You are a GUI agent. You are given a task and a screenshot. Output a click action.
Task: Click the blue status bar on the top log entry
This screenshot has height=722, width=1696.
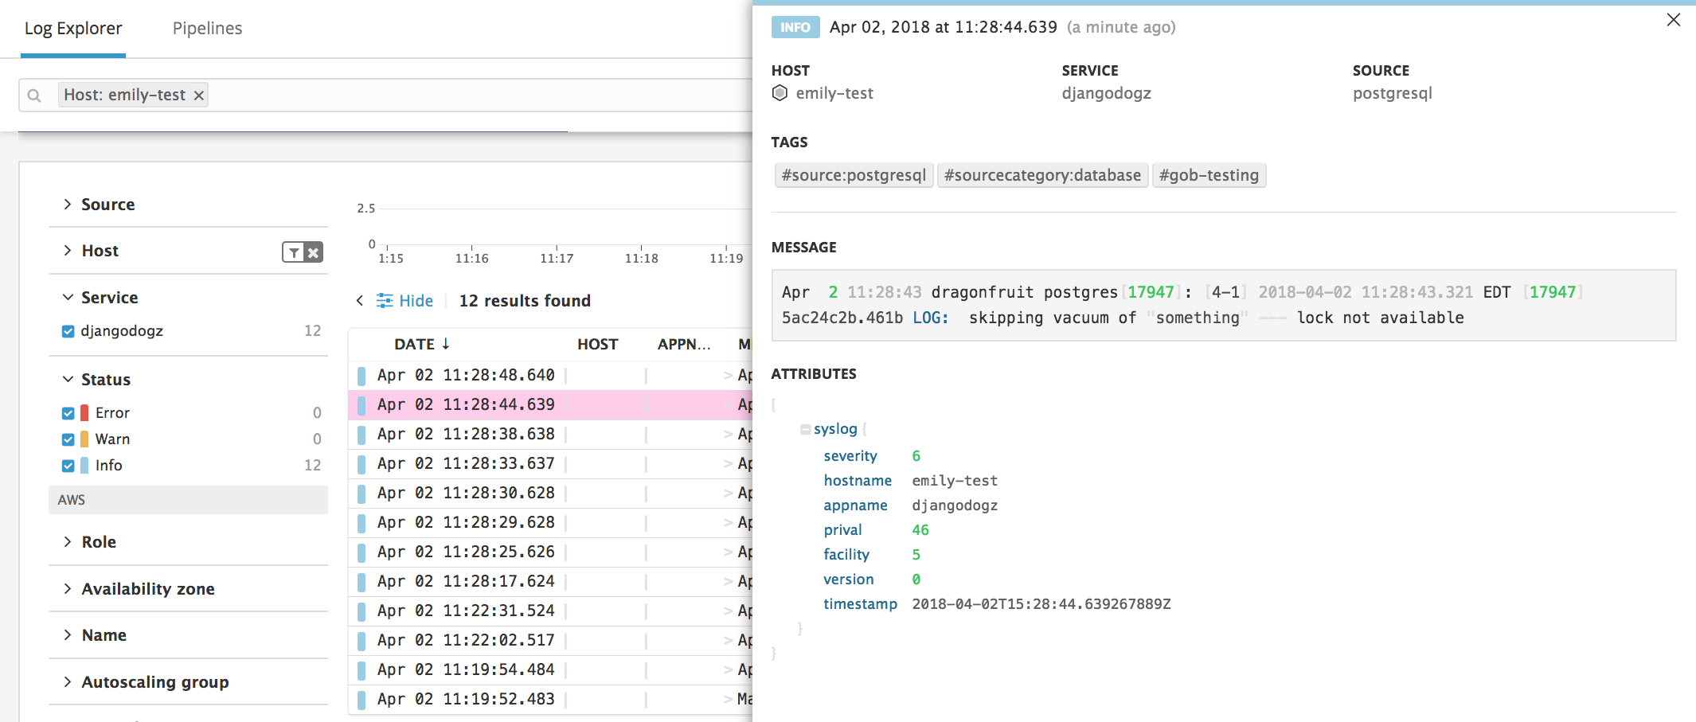coord(362,375)
